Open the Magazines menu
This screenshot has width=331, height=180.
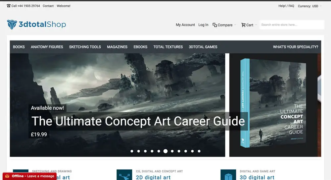[117, 47]
